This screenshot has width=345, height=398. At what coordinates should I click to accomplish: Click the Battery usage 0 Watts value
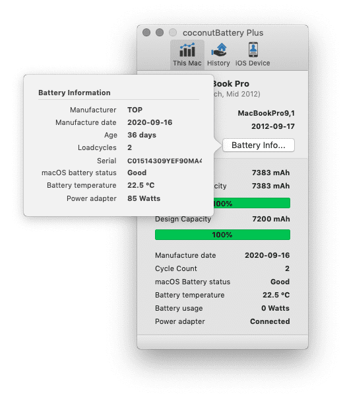[x=275, y=308]
